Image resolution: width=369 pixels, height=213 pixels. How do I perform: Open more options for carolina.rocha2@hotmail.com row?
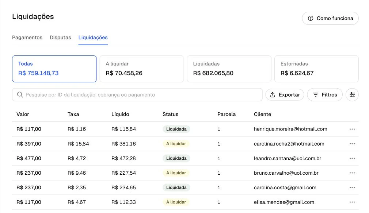352,144
